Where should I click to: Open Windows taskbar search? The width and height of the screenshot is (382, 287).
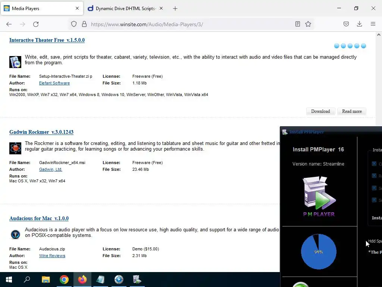coord(27,280)
